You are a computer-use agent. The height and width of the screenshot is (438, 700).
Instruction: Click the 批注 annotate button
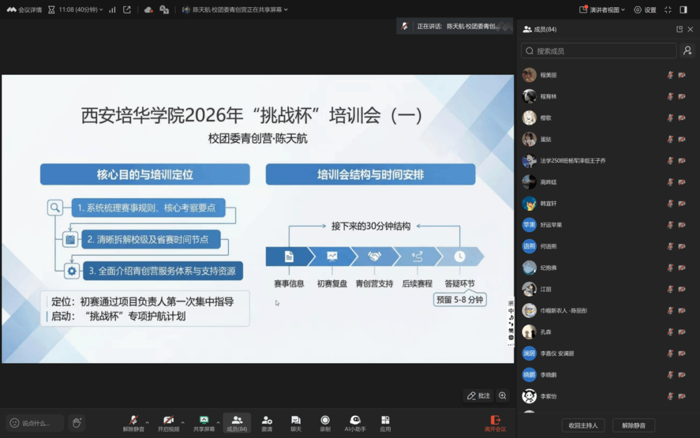point(479,396)
